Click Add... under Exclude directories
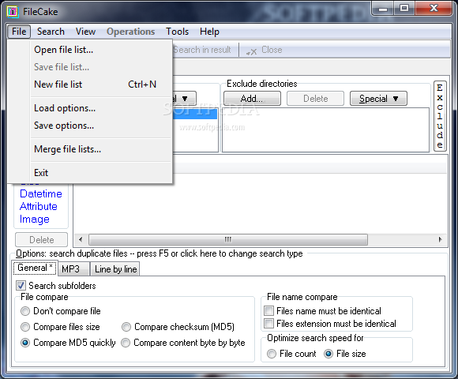The height and width of the screenshot is (379, 458). click(252, 99)
